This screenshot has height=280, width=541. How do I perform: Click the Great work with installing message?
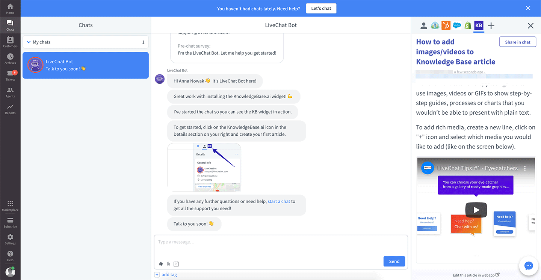tap(234, 96)
